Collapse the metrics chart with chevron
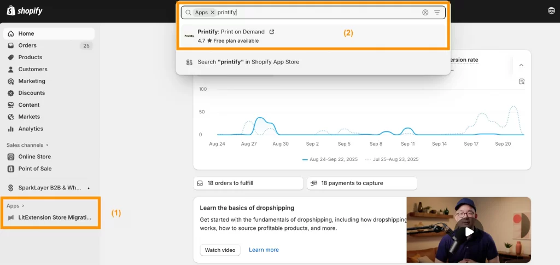The width and height of the screenshot is (560, 265). [521, 65]
